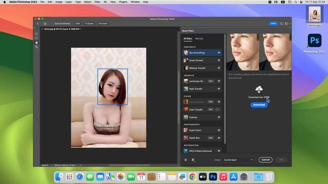The image size is (328, 184).
Task: Open Photoshop from the Dock
Action: (213, 177)
